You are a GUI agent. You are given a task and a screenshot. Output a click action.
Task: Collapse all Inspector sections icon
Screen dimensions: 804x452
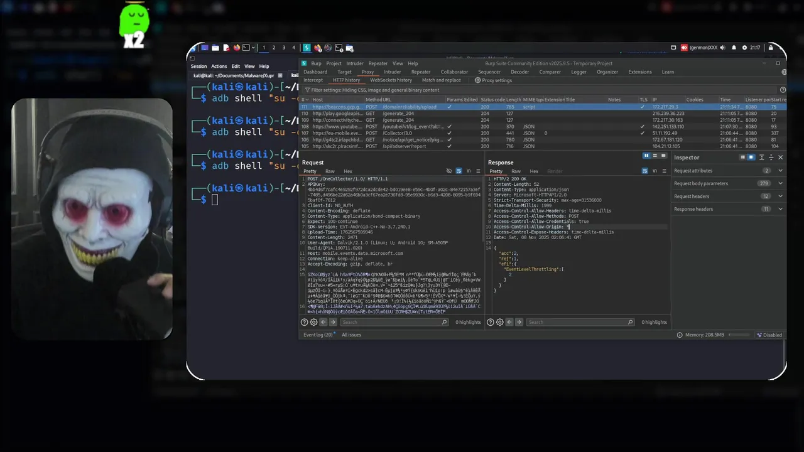771,158
